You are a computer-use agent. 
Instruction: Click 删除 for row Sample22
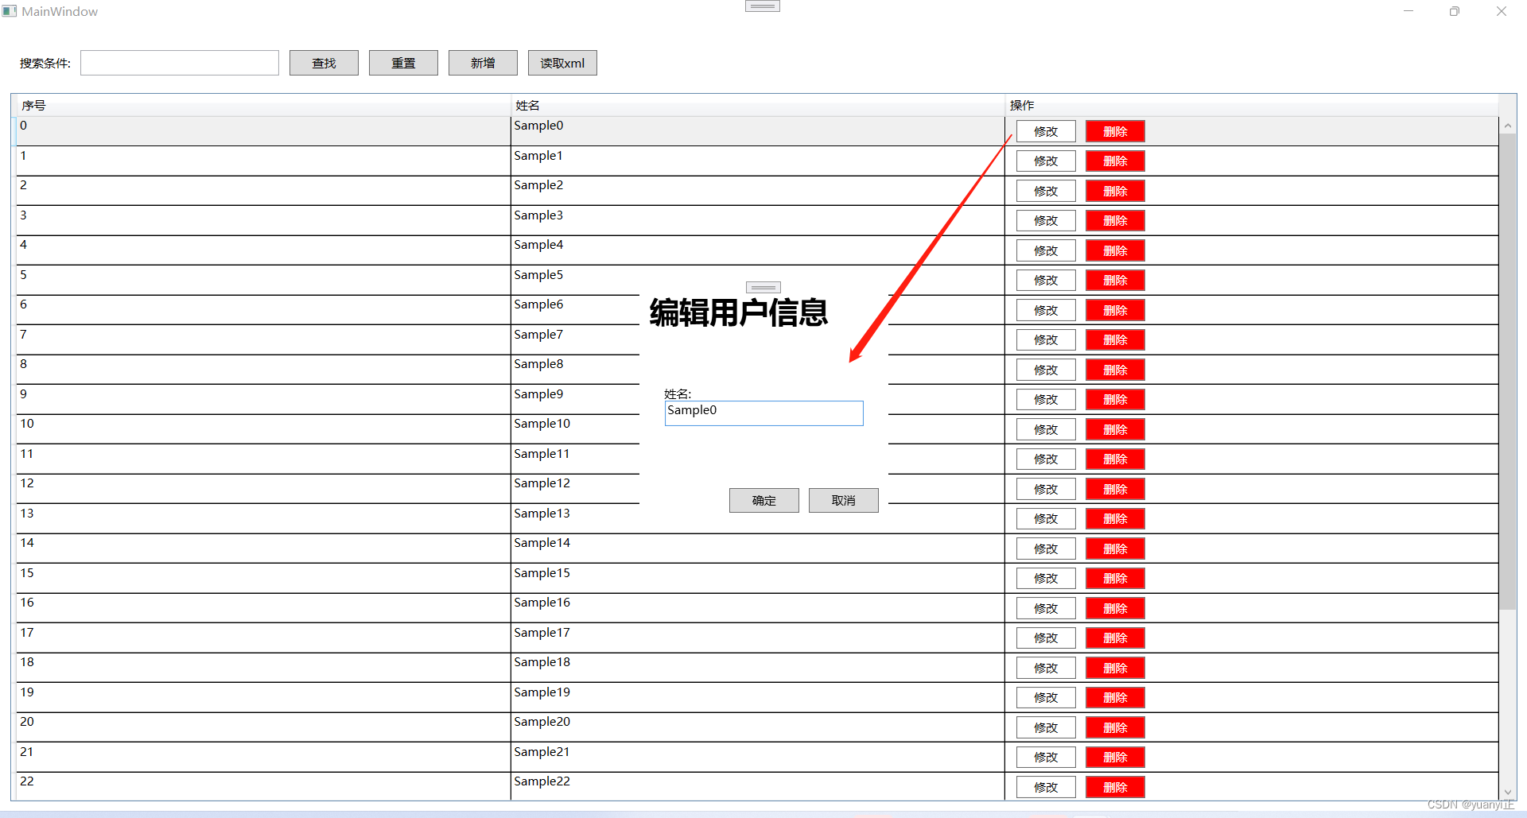[x=1115, y=787]
